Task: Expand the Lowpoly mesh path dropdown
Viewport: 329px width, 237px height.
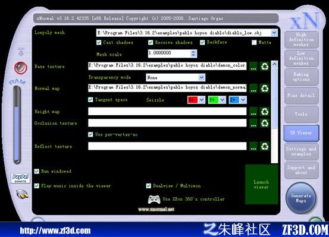Action: pos(274,33)
